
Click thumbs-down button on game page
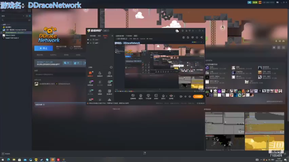pyautogui.click(x=77, y=63)
